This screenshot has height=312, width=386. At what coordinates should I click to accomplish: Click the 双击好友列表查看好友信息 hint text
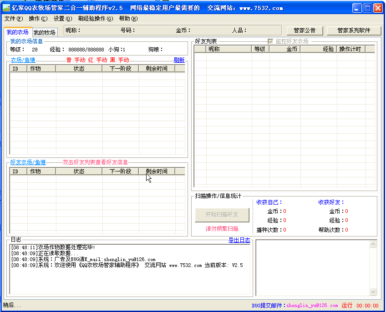[95, 162]
